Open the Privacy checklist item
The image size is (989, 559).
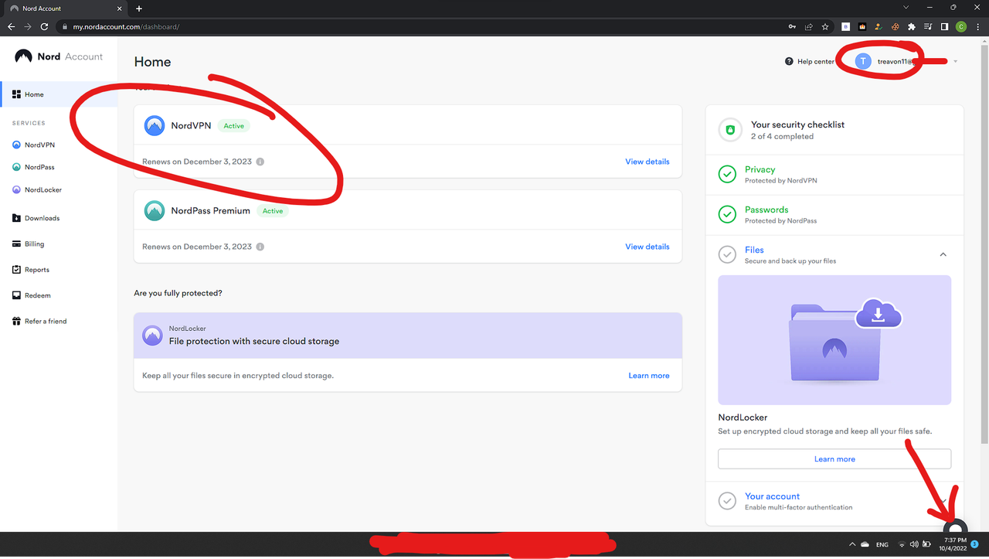[x=834, y=174]
